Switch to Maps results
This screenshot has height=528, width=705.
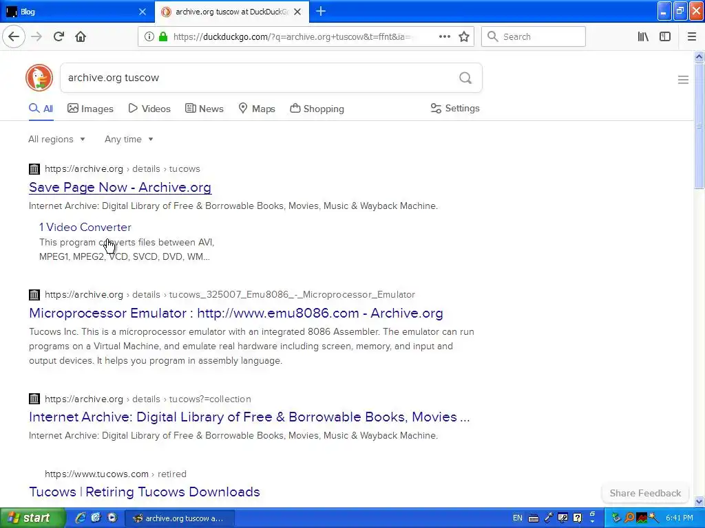coord(257,109)
